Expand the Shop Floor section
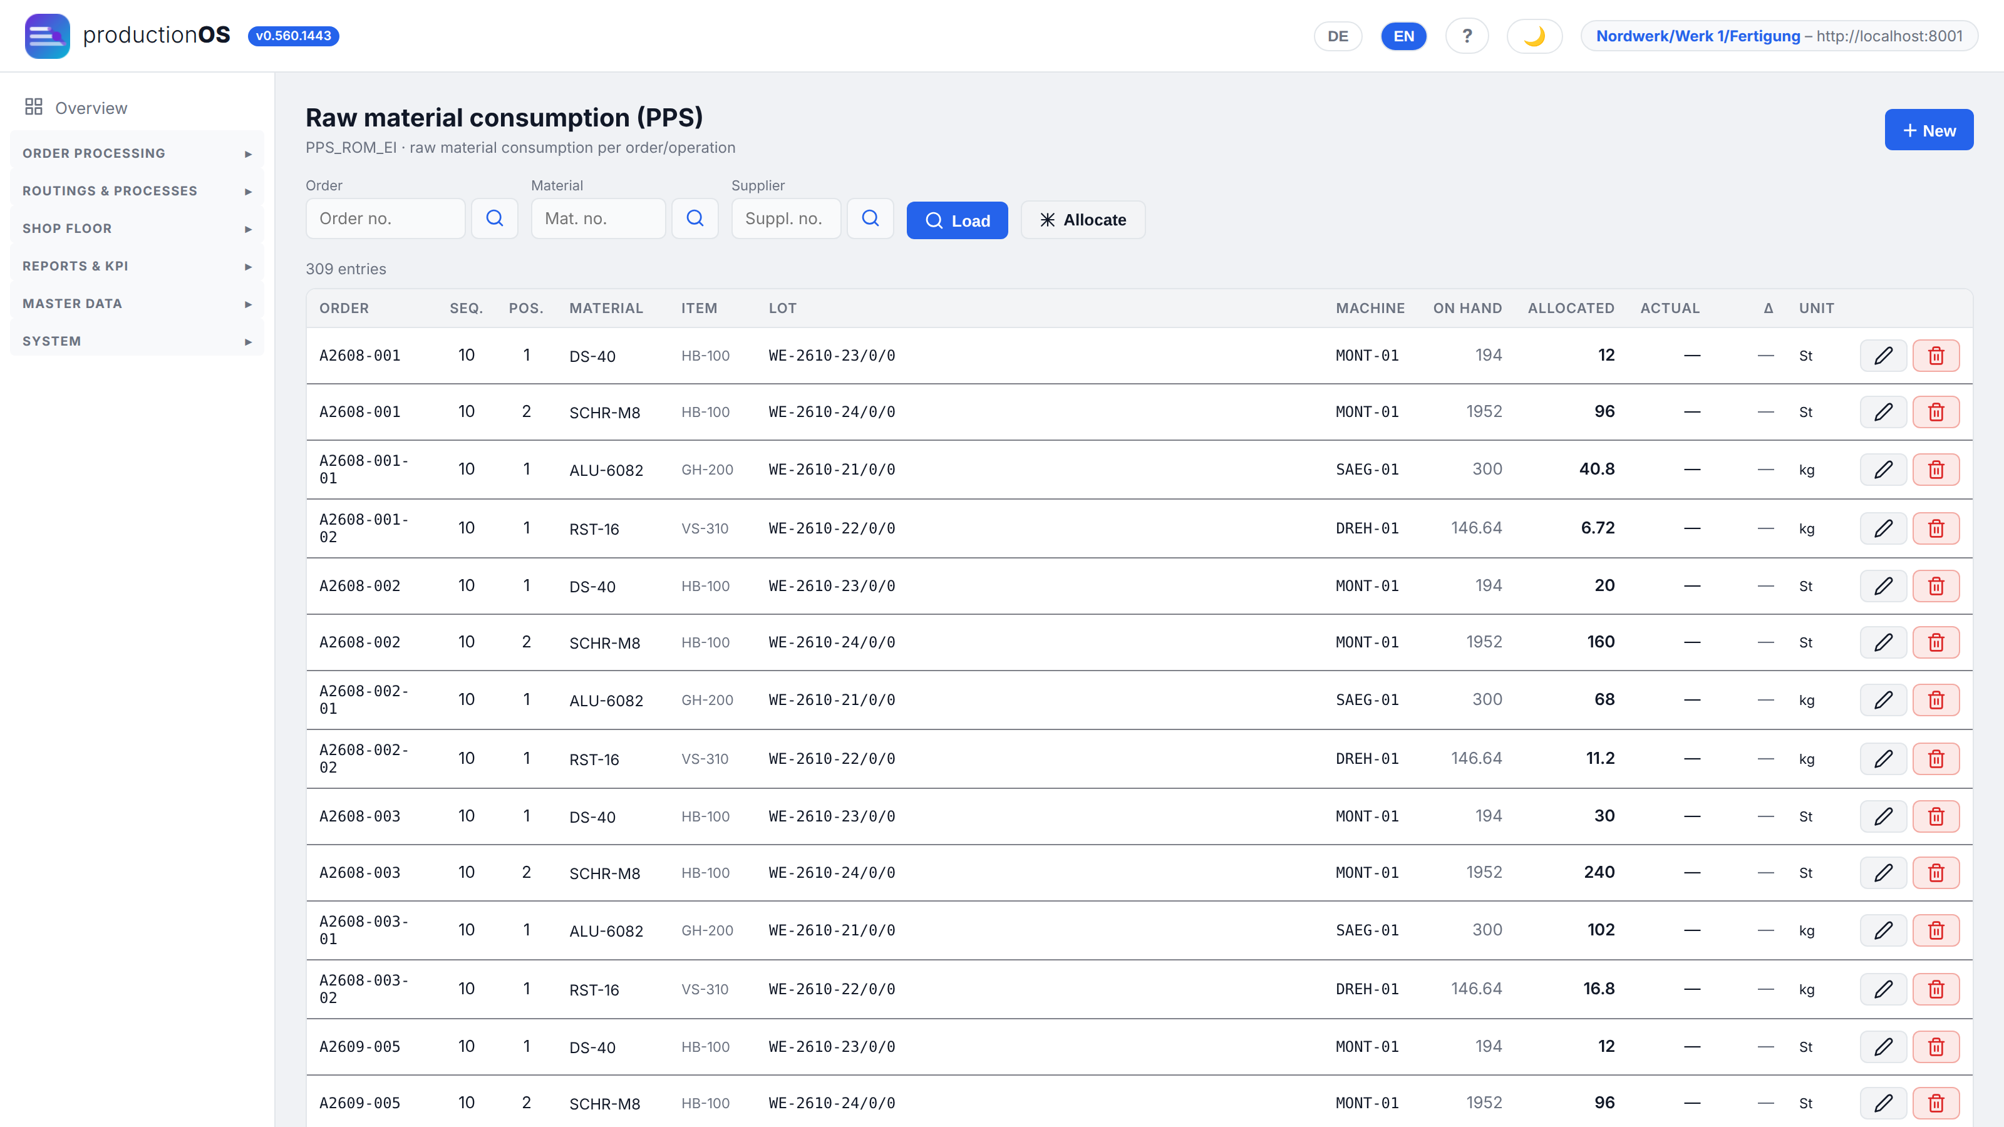2004x1127 pixels. coord(137,229)
